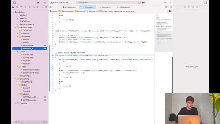Click the code minimap
The image size is (220, 124).
pyautogui.click(x=164, y=33)
